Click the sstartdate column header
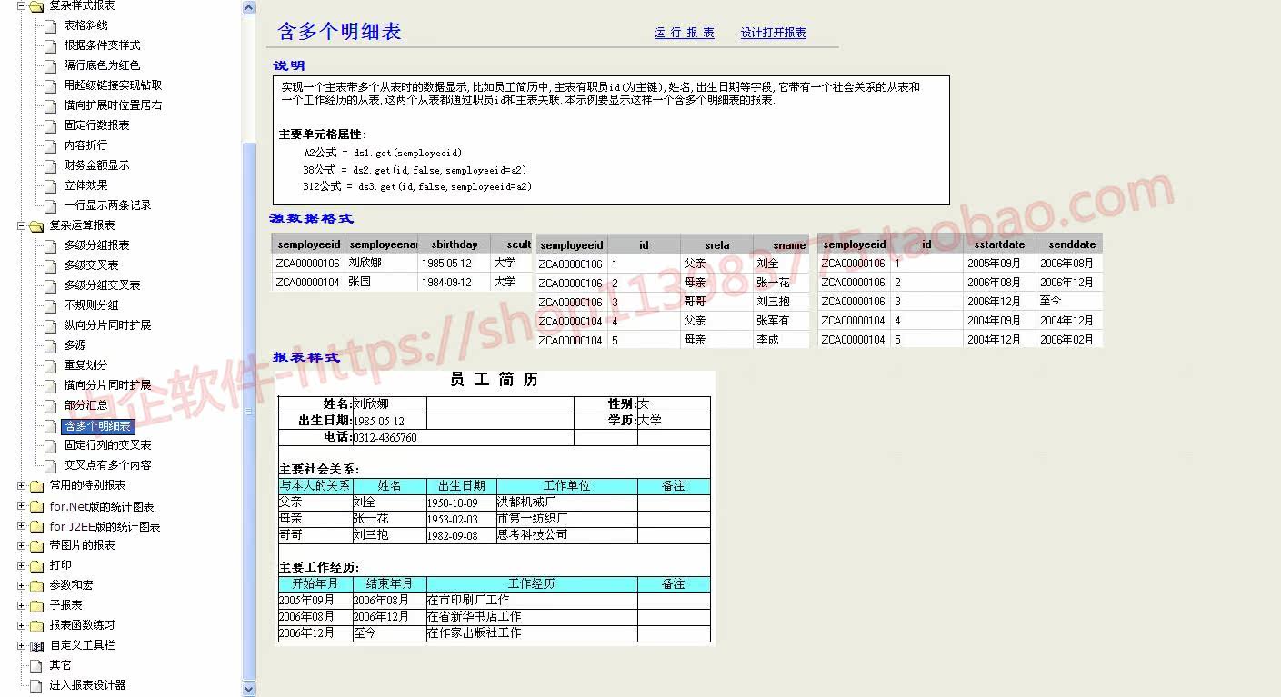The width and height of the screenshot is (1281, 697). pos(999,244)
